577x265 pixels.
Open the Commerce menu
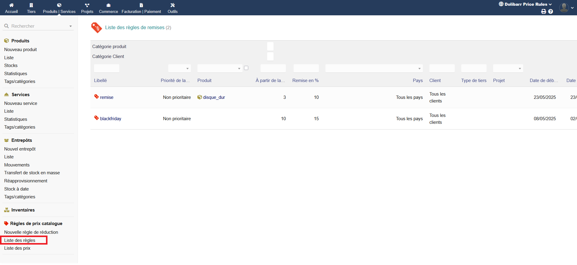pos(108,8)
